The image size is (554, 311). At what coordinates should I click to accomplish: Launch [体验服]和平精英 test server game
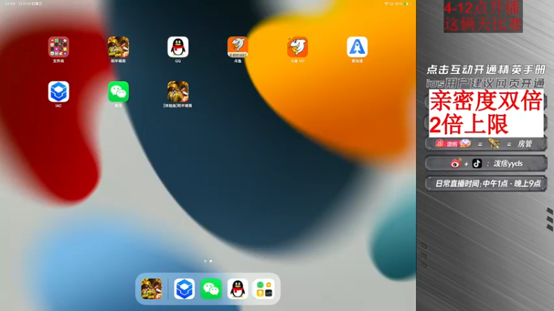click(x=178, y=92)
